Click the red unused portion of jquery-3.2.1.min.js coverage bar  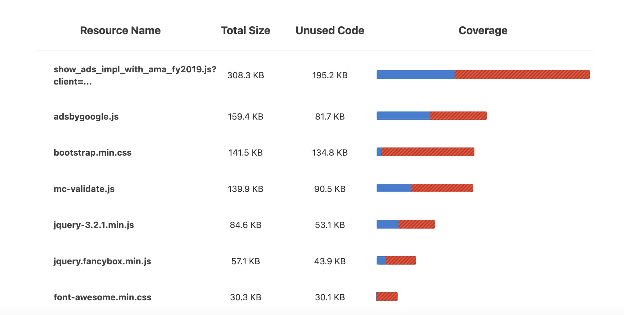[417, 224]
